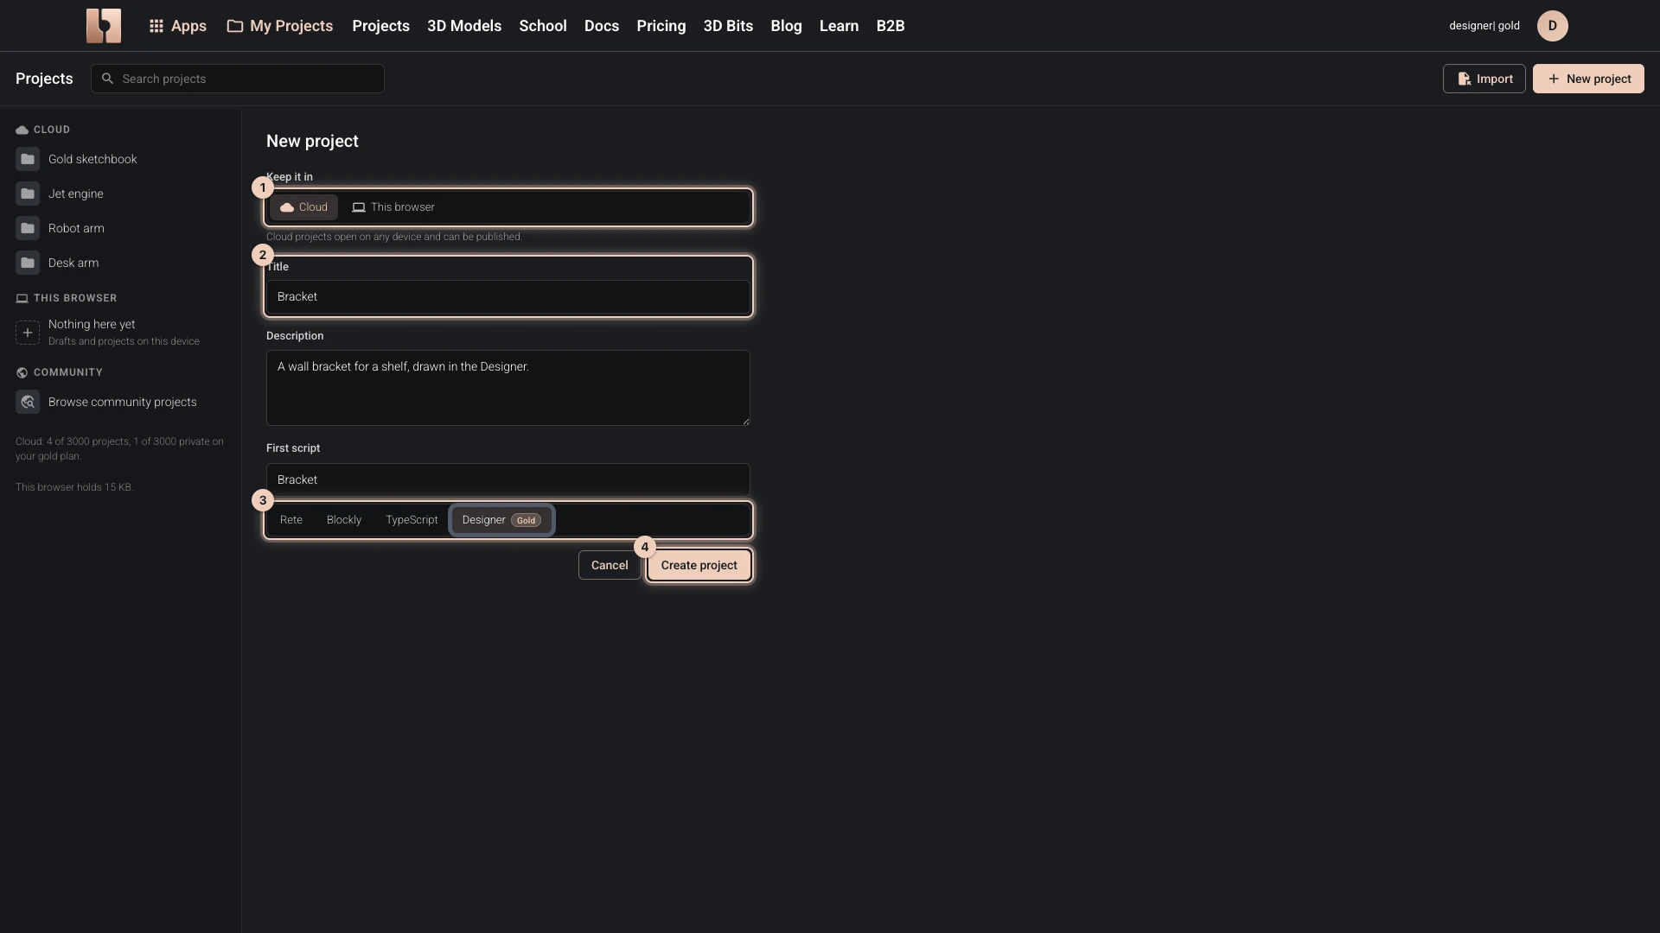Click the plus icon beside Nothing here yet
Image resolution: width=1660 pixels, height=933 pixels.
coord(28,333)
